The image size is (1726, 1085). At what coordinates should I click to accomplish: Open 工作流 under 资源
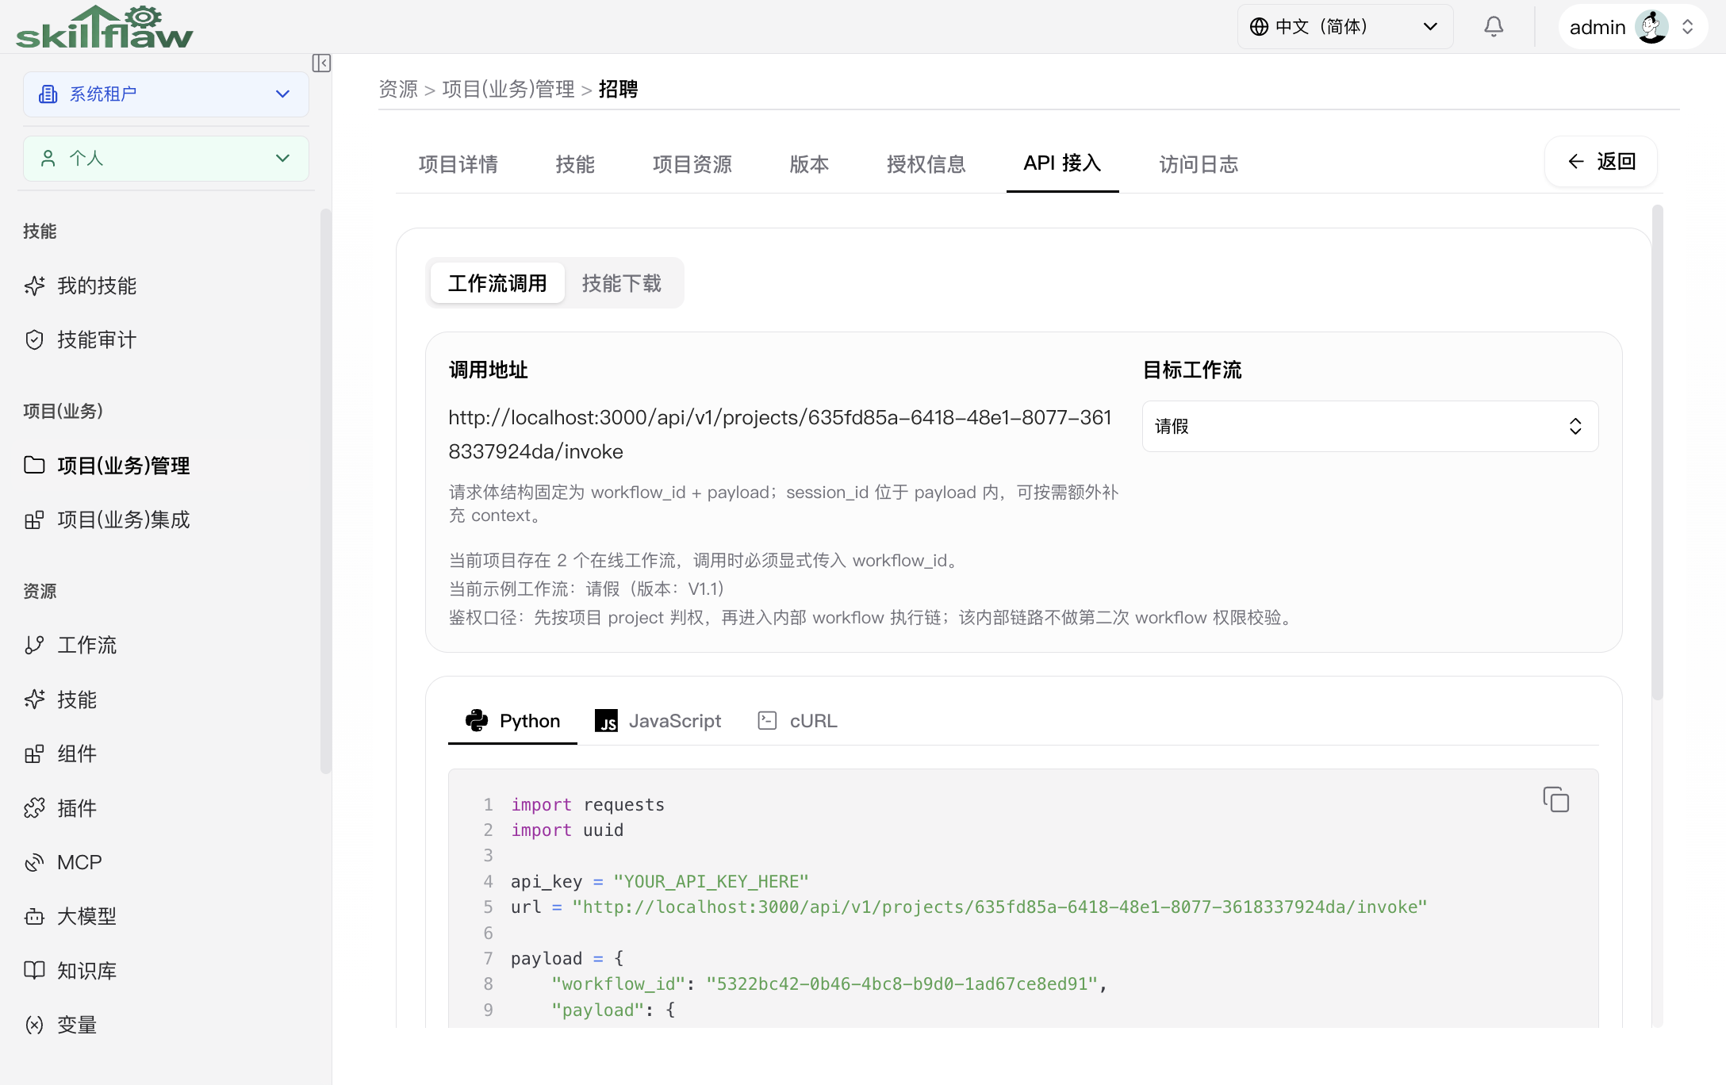tap(87, 645)
